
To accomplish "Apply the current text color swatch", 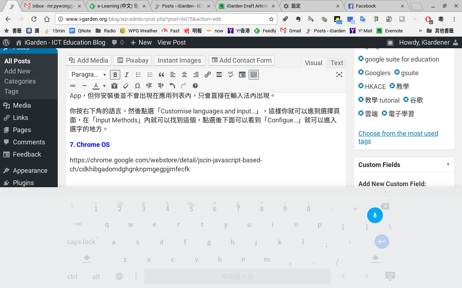I will pos(96,86).
